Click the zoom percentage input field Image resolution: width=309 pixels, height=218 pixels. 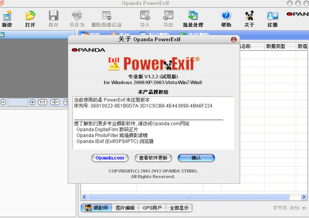tap(17, 102)
